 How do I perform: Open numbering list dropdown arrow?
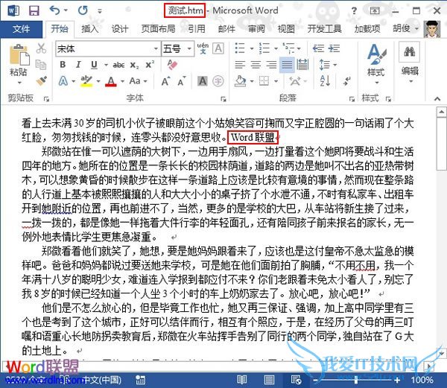pos(276,48)
